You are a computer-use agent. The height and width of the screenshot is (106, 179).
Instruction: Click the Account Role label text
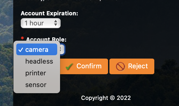[46, 39]
